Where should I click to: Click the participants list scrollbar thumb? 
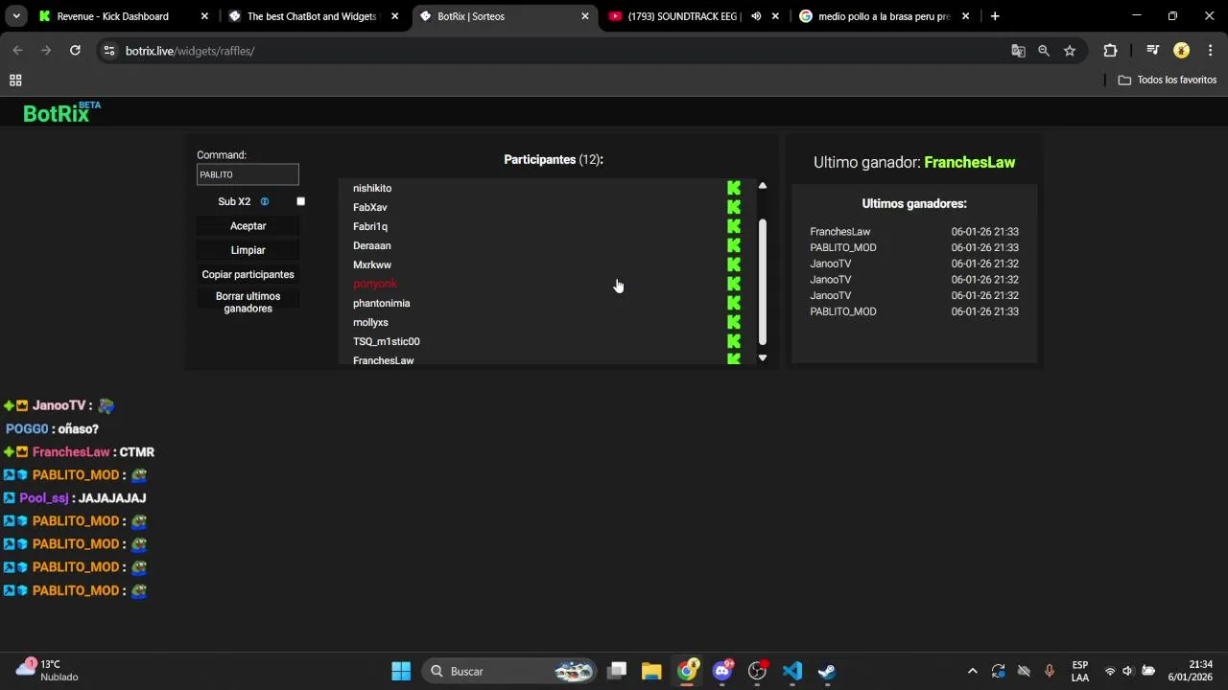[763, 281]
